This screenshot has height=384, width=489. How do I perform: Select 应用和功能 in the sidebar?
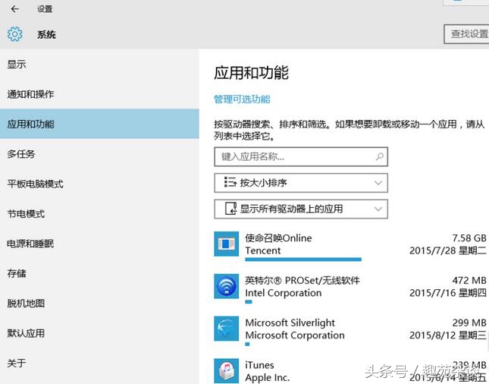[99, 124]
